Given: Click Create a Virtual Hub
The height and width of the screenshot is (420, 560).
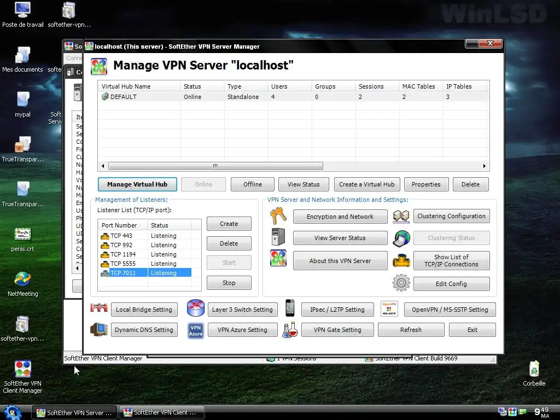Looking at the screenshot, I should click(367, 184).
